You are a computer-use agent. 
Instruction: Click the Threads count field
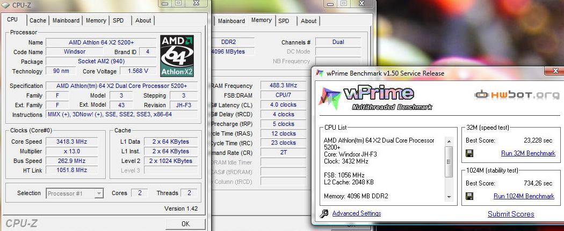[x=189, y=193]
